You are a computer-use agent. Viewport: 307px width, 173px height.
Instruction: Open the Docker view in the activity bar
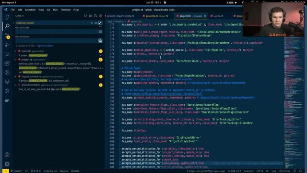pyautogui.click(x=7, y=100)
